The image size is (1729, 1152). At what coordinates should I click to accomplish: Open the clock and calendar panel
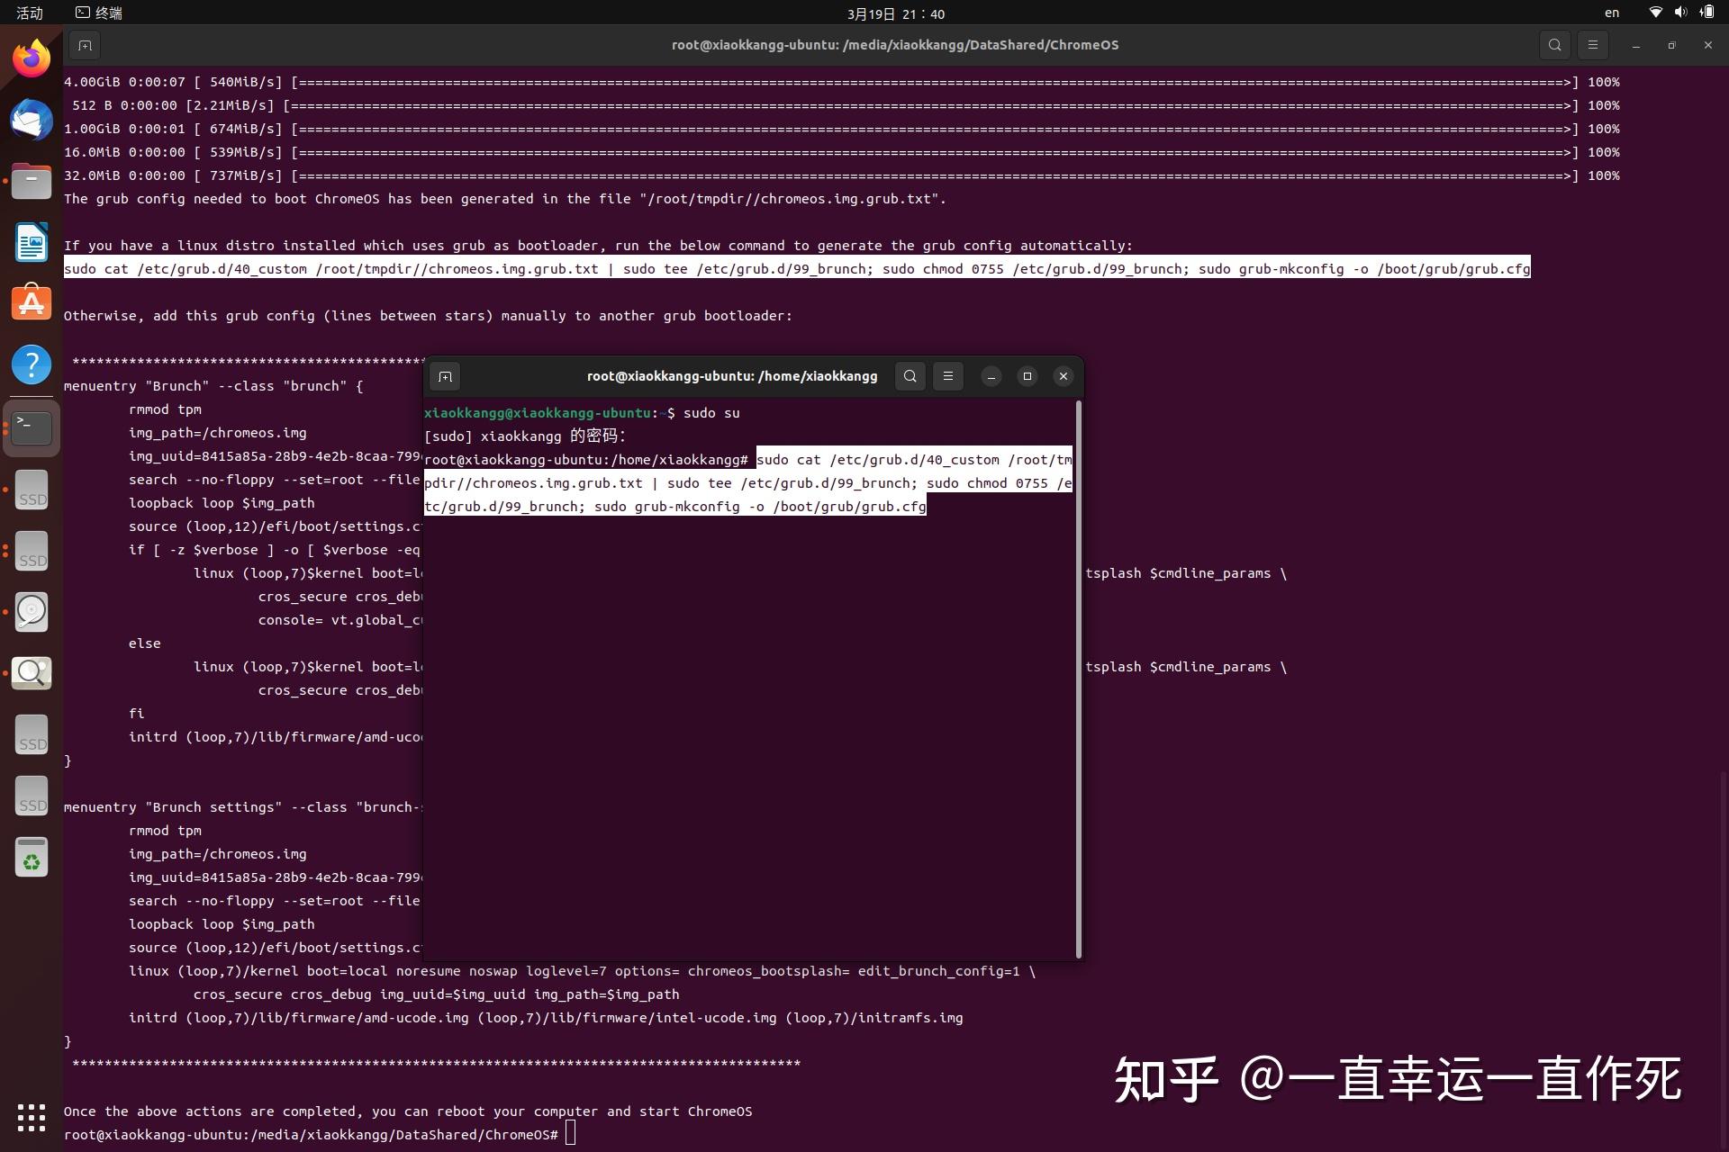point(895,13)
